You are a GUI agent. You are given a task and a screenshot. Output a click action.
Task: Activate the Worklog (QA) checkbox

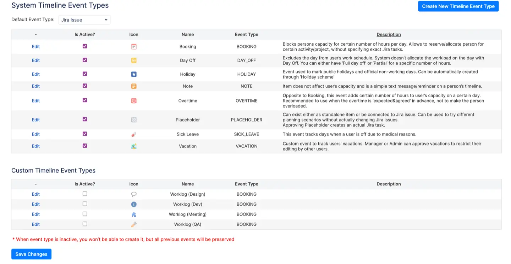pyautogui.click(x=85, y=224)
